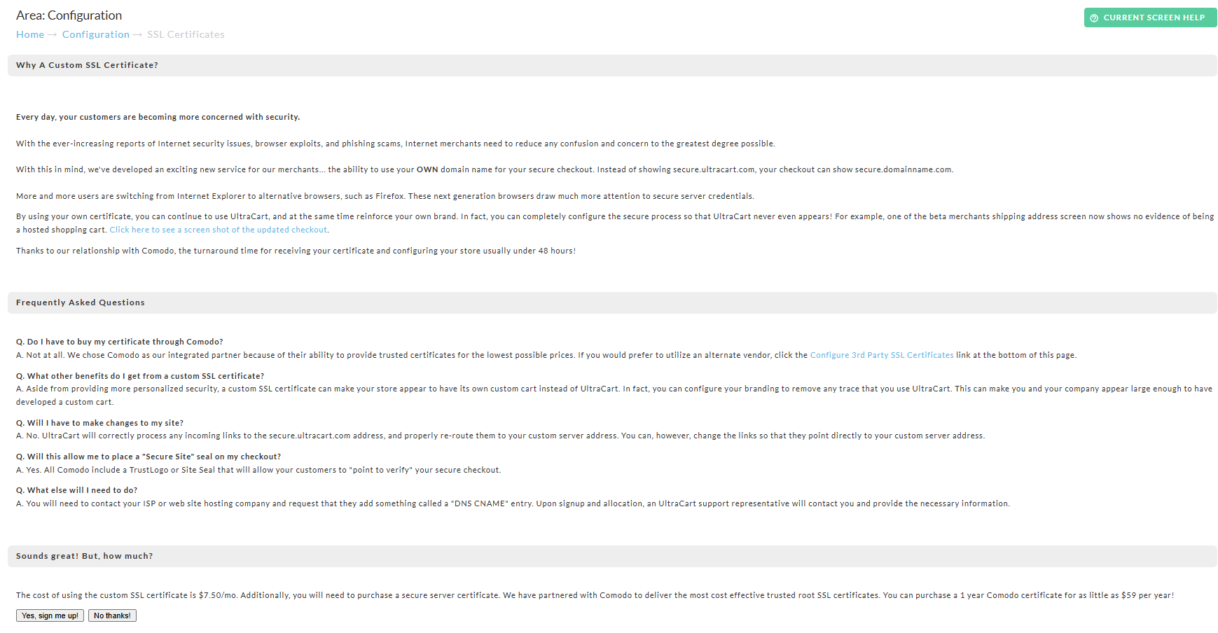Click the What else will I need question
The height and width of the screenshot is (633, 1218).
(77, 490)
